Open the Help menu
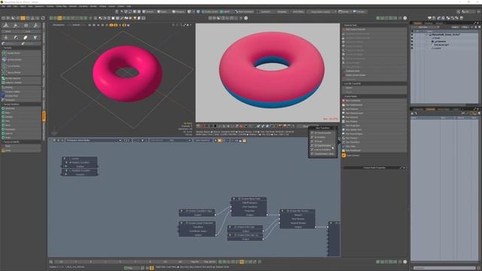 coord(129,6)
